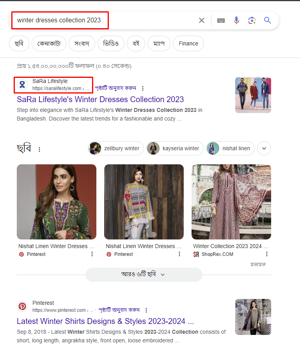Click পৃষ্ঠাটি অনুবাদ করুন for Pinterest result
300x358 pixels.
[x=119, y=310]
